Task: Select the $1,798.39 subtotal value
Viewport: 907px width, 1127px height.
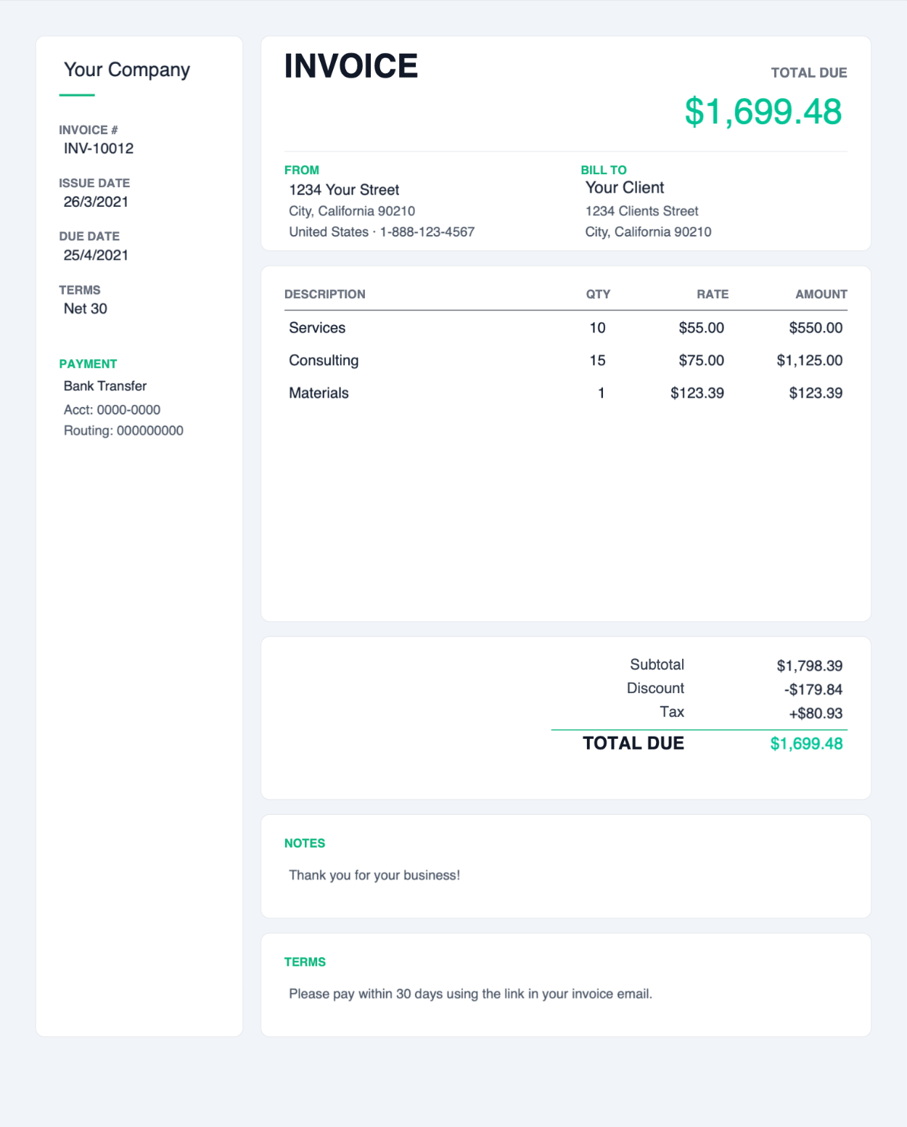Action: 810,666
